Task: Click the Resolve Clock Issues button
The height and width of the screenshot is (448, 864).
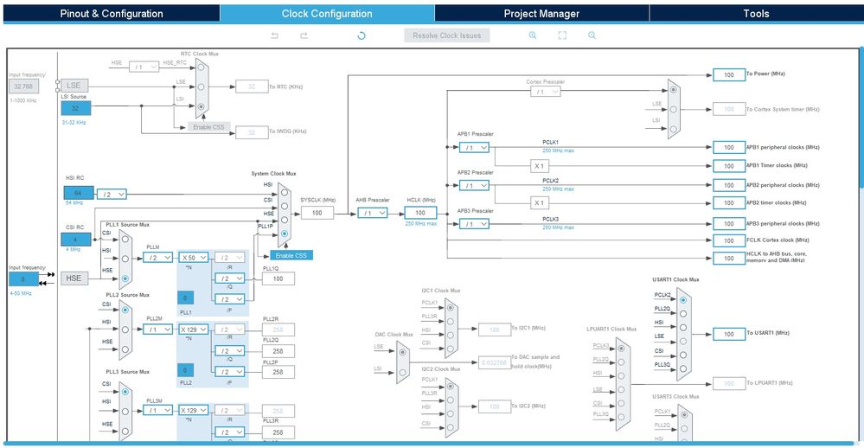Action: (447, 35)
